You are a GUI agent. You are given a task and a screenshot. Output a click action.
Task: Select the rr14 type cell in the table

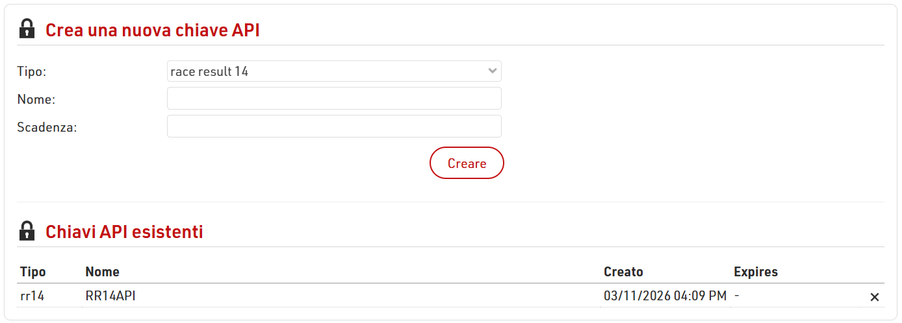coord(32,296)
